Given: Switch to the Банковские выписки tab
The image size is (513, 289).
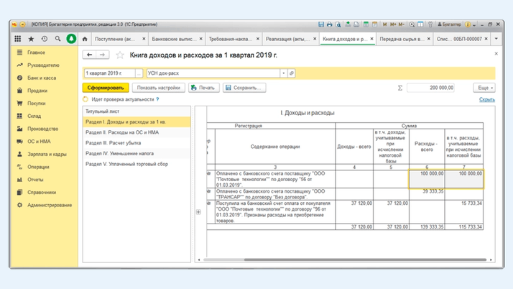Looking at the screenshot, I should point(172,39).
